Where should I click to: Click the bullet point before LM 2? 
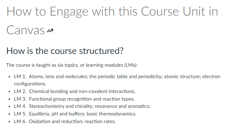click(x=9, y=92)
